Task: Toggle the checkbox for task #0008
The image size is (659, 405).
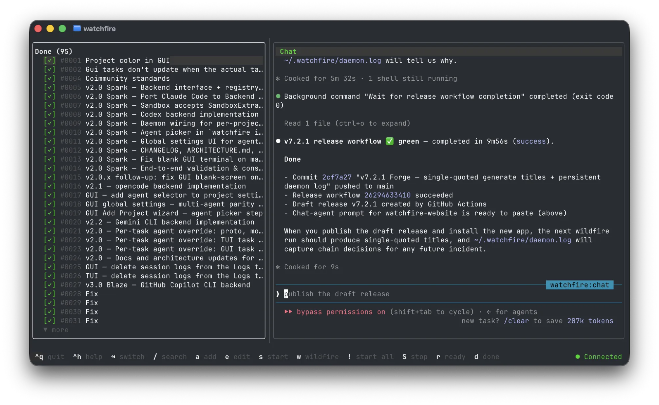Action: pyautogui.click(x=49, y=114)
